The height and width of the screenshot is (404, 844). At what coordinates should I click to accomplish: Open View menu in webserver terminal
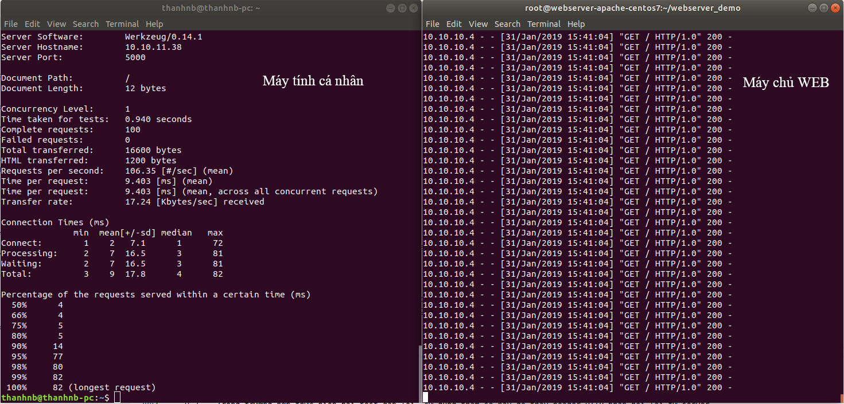[478, 24]
